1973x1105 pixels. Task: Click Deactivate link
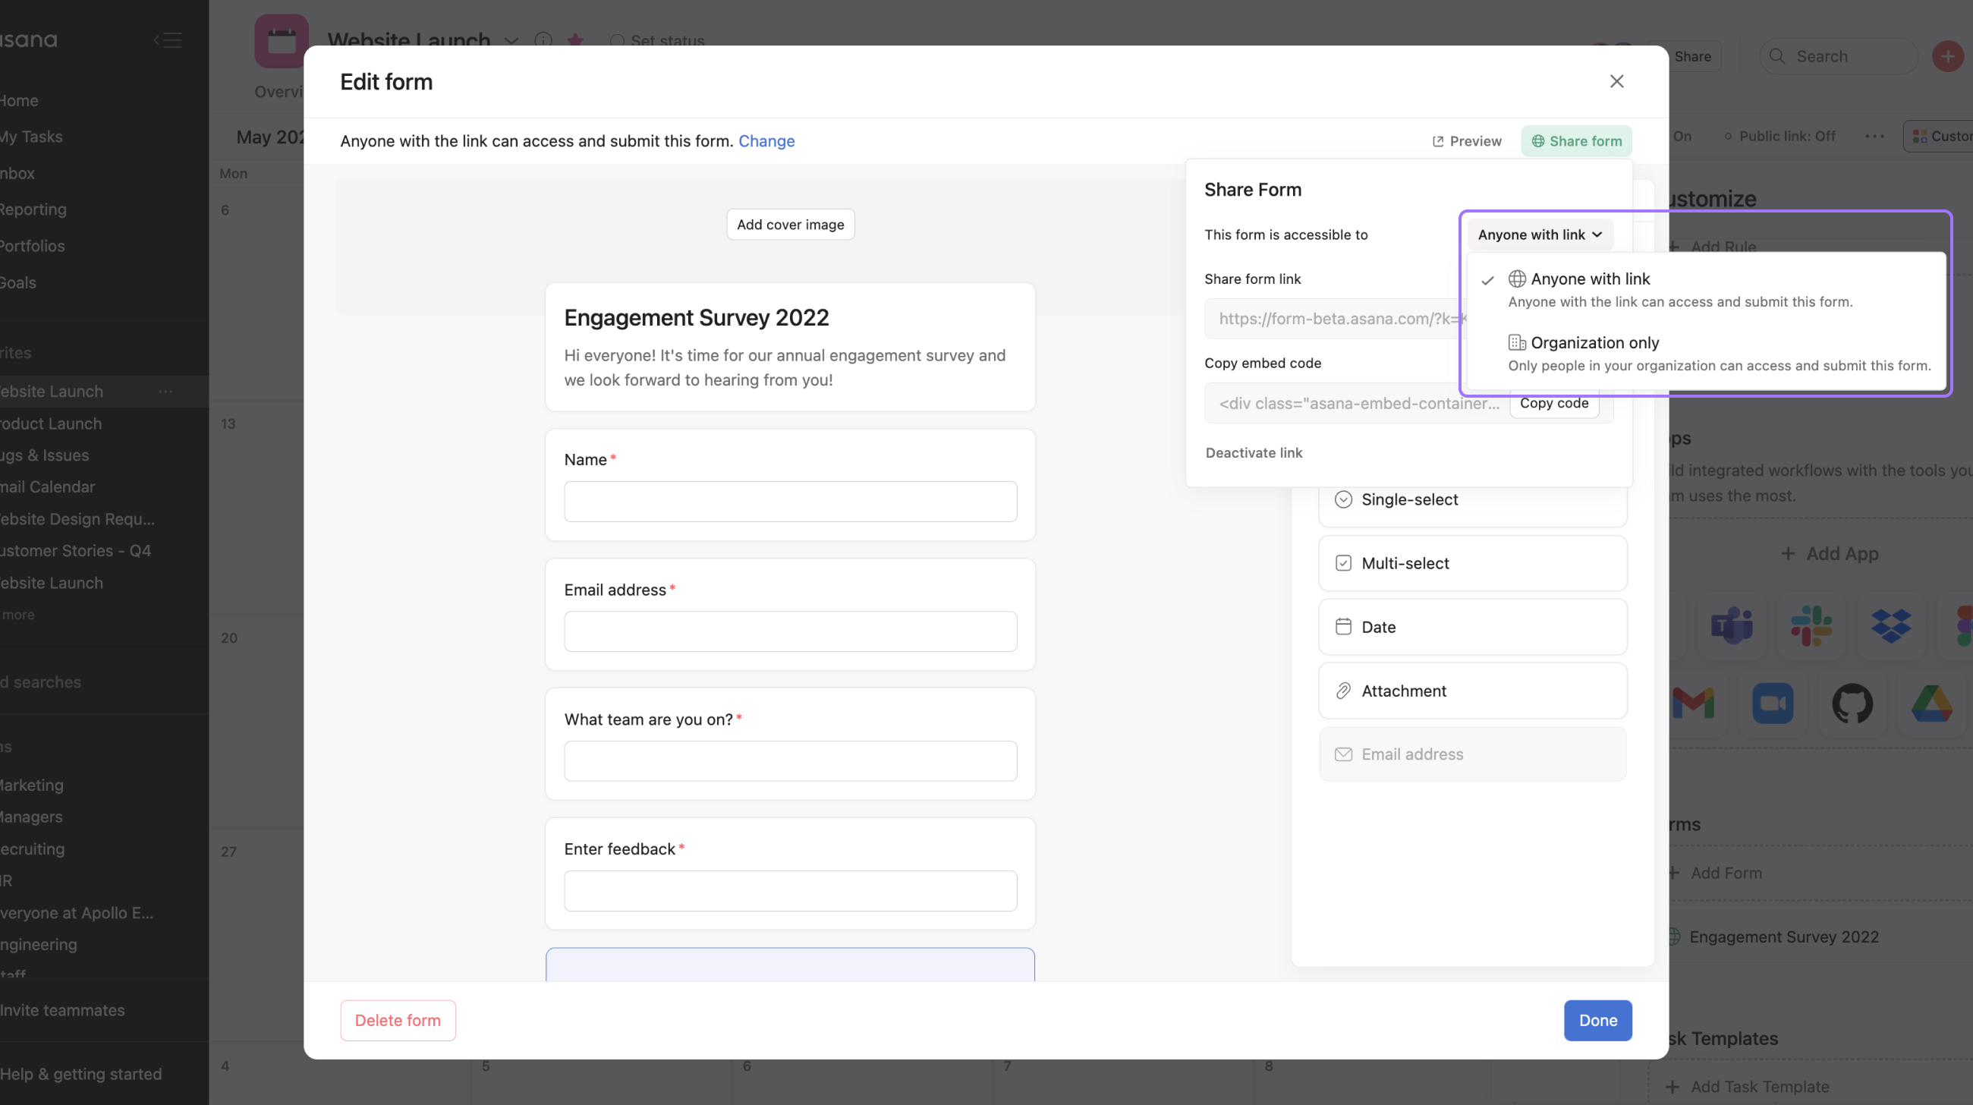1254,452
